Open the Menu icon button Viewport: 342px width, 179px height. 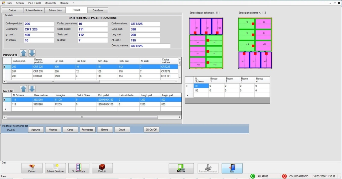(x=181, y=168)
